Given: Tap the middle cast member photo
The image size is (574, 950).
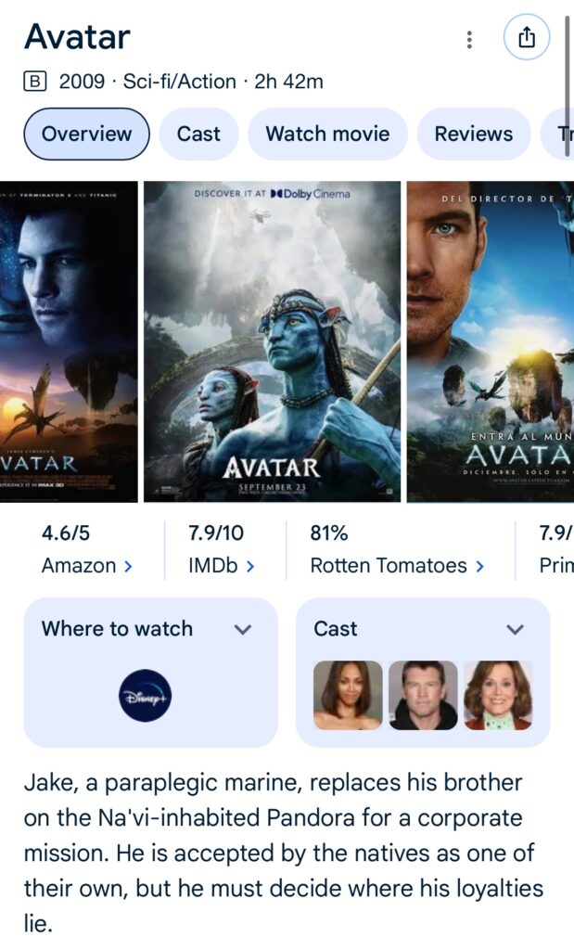Looking at the screenshot, I should point(423,695).
